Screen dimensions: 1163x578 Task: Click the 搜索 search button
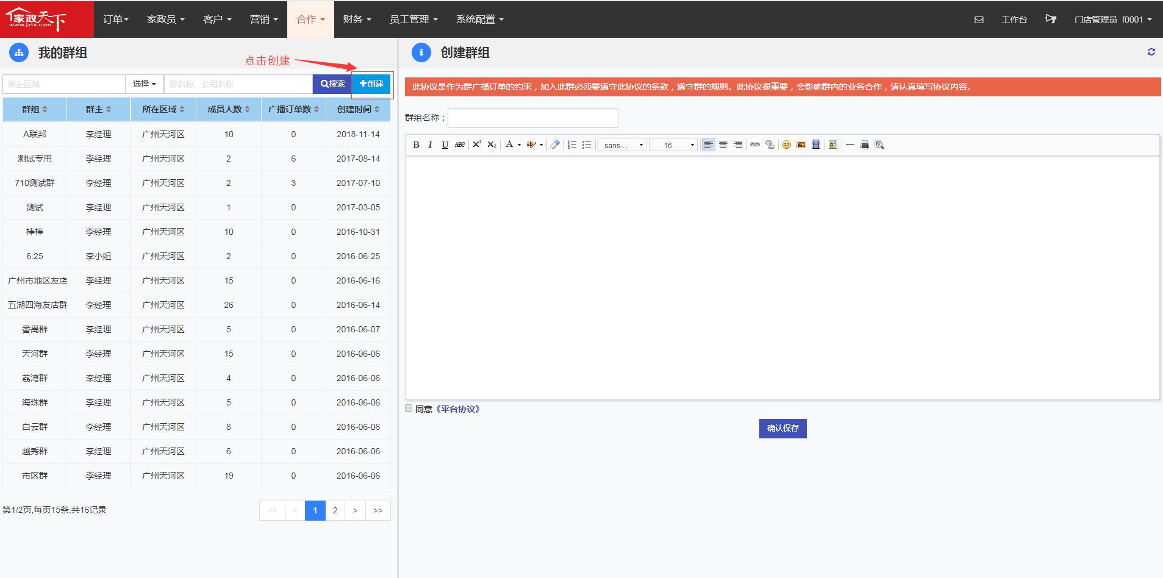332,84
